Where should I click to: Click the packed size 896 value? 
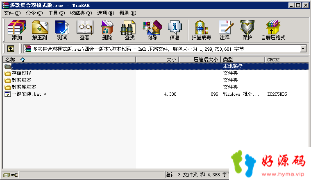tap(214, 94)
